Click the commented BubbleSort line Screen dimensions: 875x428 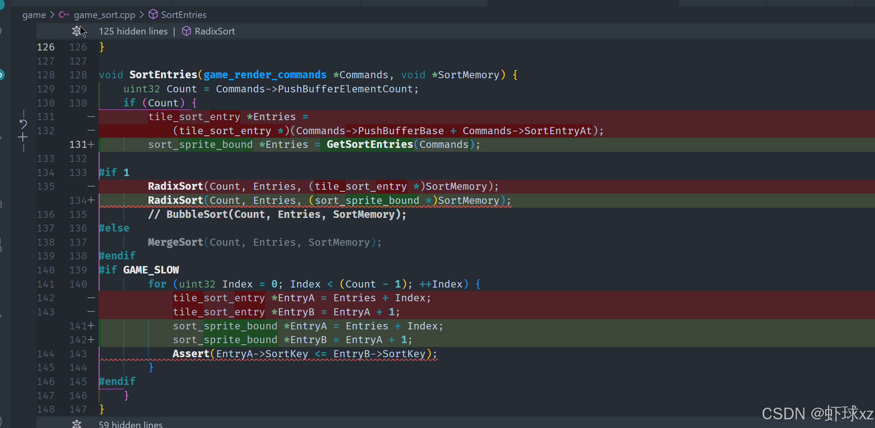pyautogui.click(x=277, y=214)
